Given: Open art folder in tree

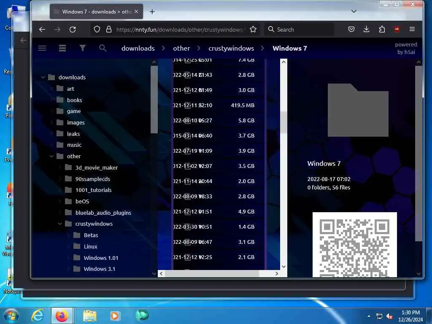Looking at the screenshot, I should coord(70,89).
